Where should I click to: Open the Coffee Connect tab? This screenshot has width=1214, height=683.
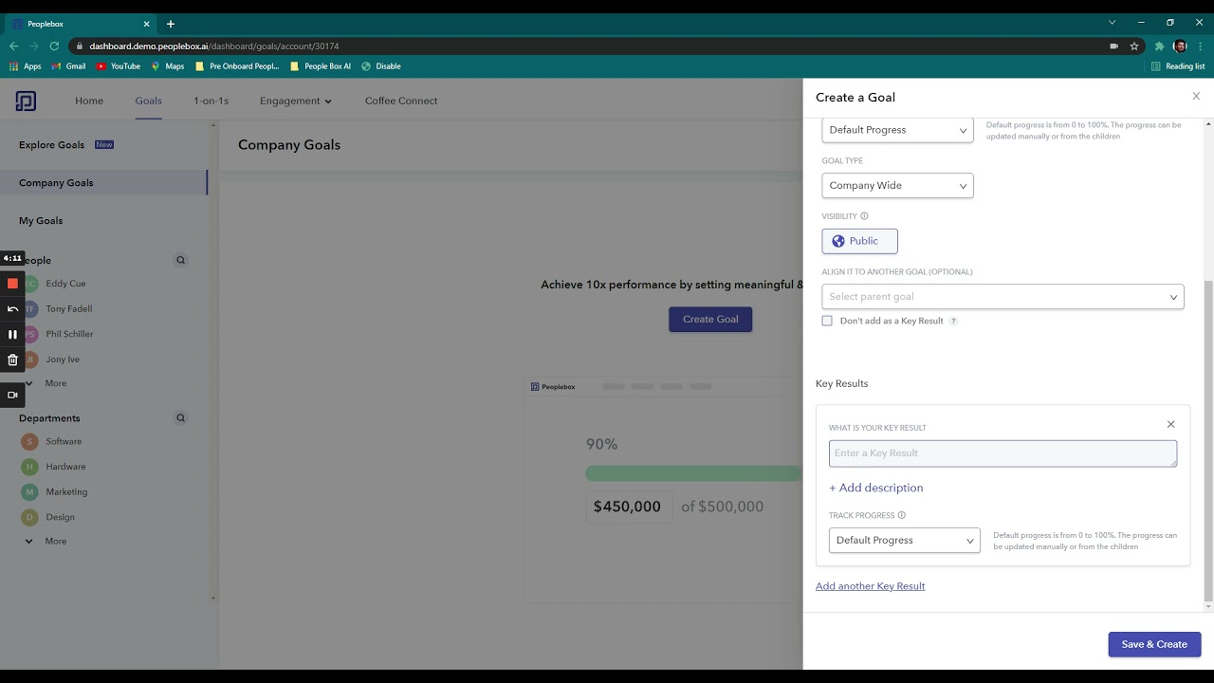(401, 101)
